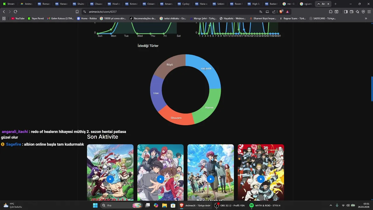
Task: Open the Windows Start menu
Action: [95, 205]
